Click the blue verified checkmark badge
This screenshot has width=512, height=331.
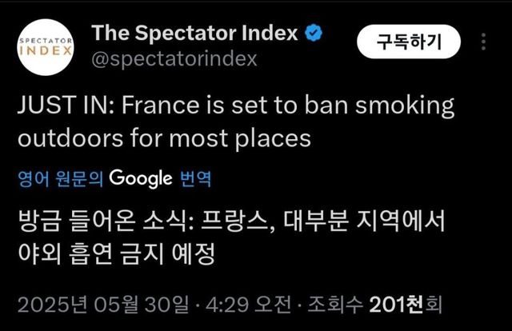click(x=315, y=34)
